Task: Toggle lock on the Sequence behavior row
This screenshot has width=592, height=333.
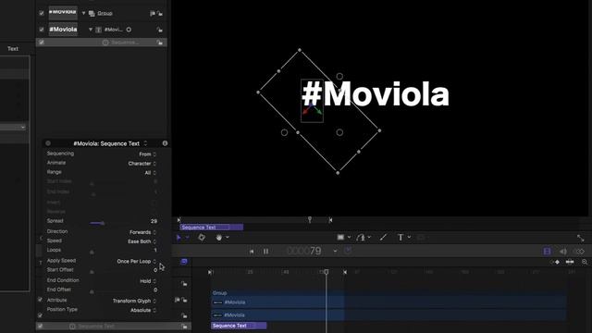Action: pyautogui.click(x=160, y=43)
